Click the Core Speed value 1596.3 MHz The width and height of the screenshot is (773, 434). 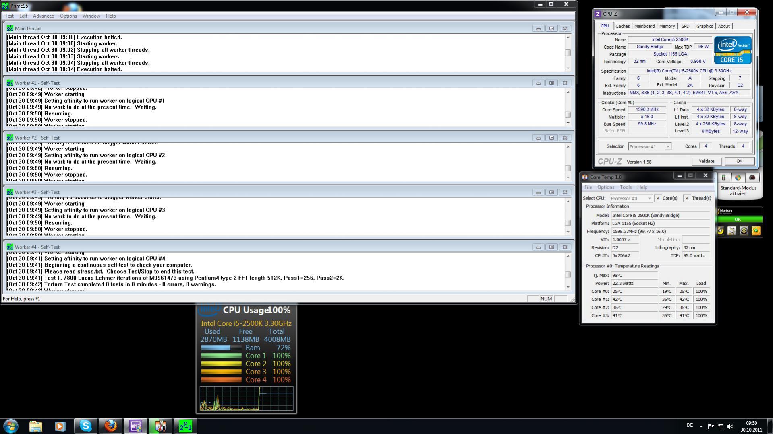[647, 110]
